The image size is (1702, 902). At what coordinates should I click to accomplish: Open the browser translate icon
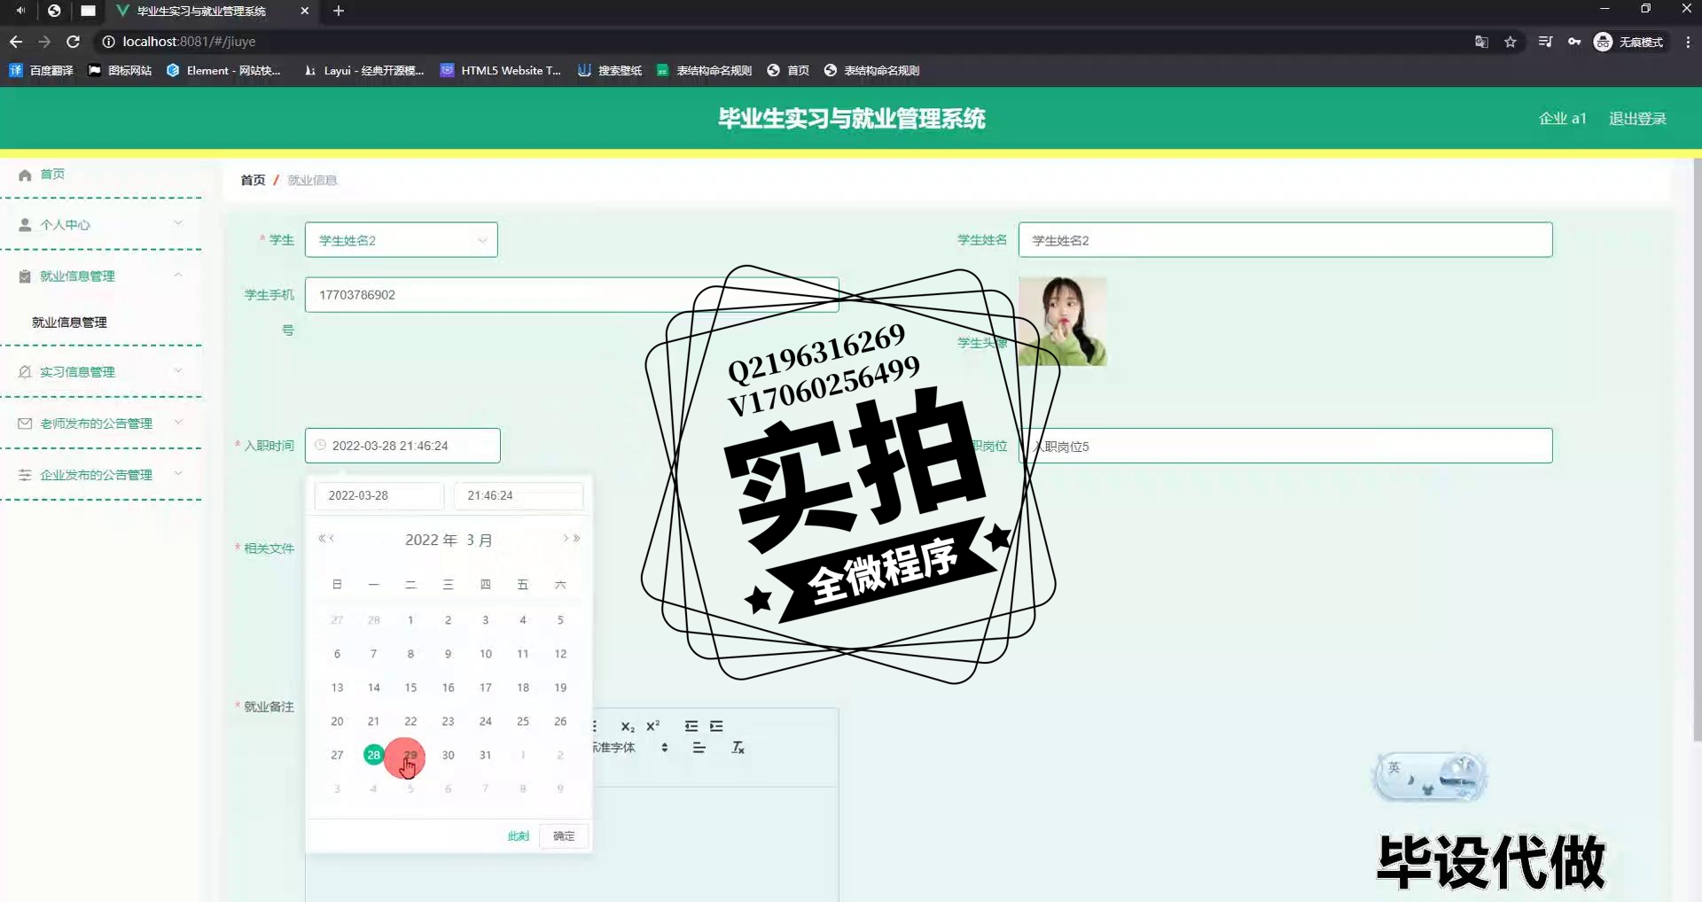point(1481,42)
